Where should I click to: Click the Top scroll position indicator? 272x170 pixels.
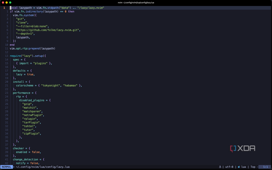pyautogui.click(x=253, y=167)
